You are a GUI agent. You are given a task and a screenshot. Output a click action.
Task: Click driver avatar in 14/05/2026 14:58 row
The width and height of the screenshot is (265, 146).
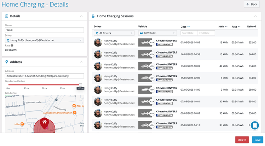(x=98, y=54)
